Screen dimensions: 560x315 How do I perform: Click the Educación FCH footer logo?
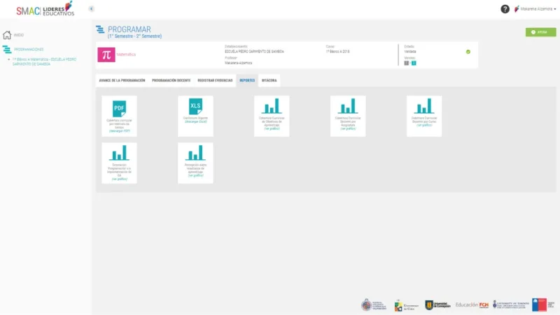click(472, 305)
